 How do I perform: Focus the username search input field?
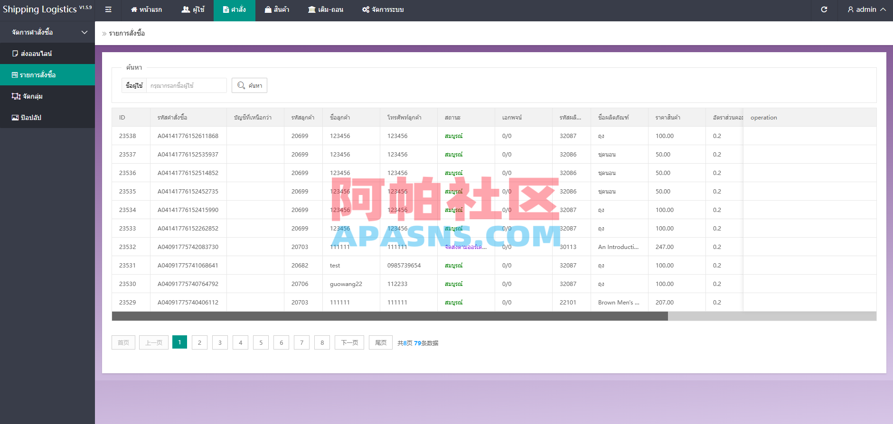pos(186,85)
